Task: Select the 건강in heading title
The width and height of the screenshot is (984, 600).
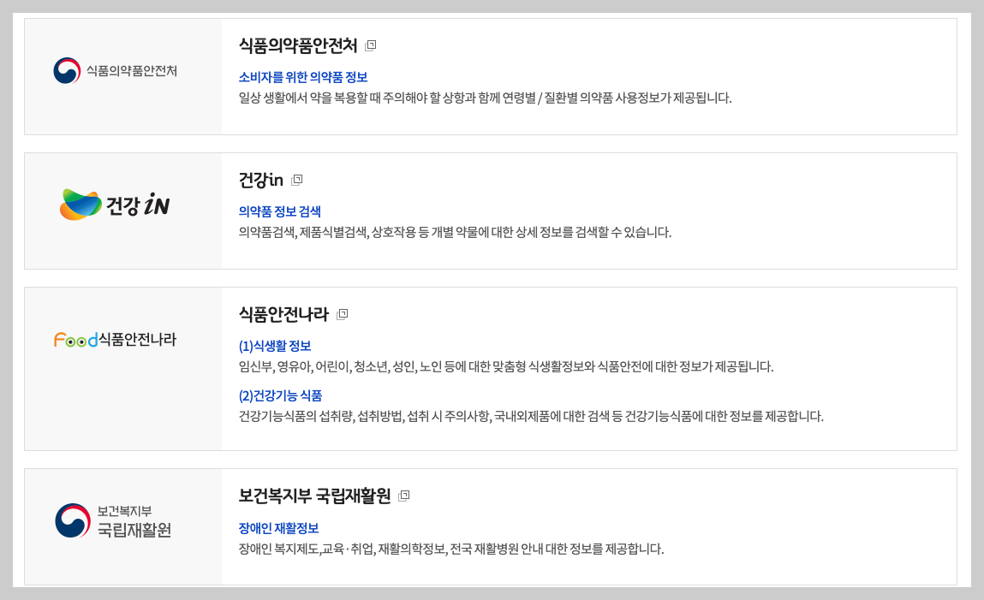Action: 261,179
